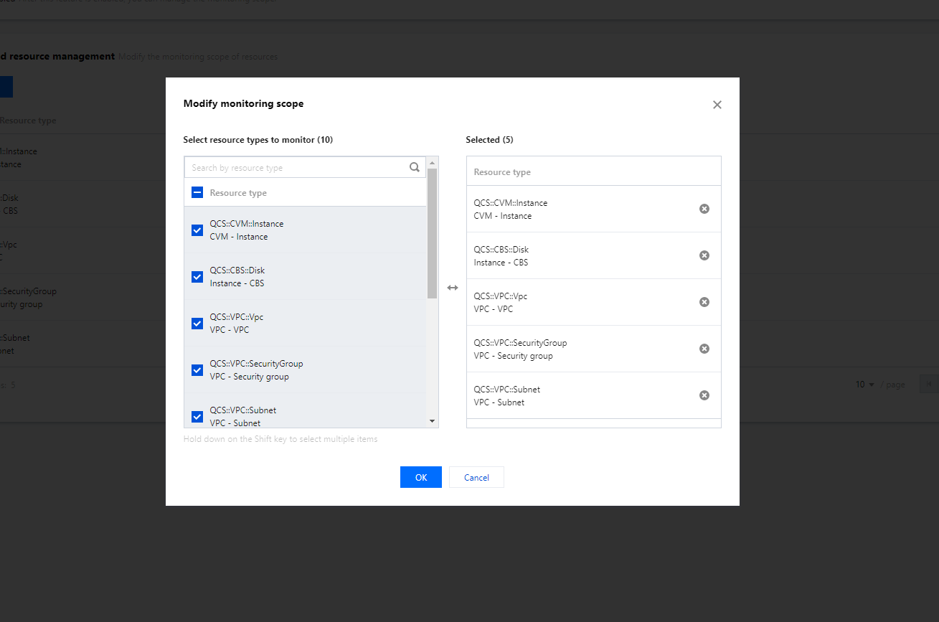Click OK to confirm monitoring scope
939x622 pixels.
click(x=420, y=477)
